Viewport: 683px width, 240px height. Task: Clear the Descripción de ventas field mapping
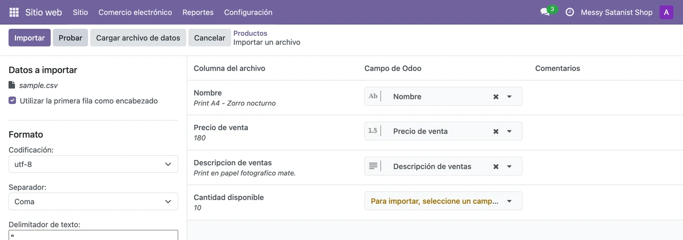tap(496, 166)
